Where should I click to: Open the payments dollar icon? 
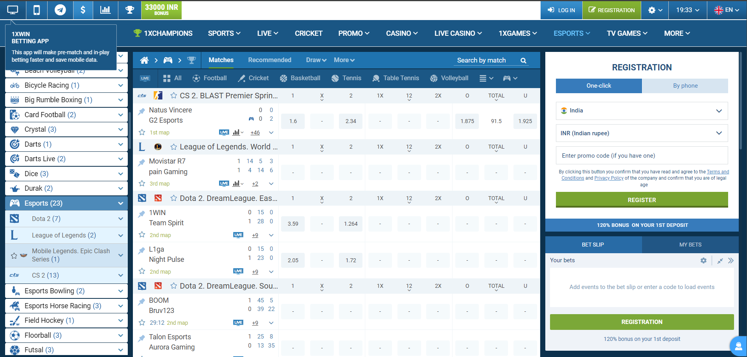[83, 10]
